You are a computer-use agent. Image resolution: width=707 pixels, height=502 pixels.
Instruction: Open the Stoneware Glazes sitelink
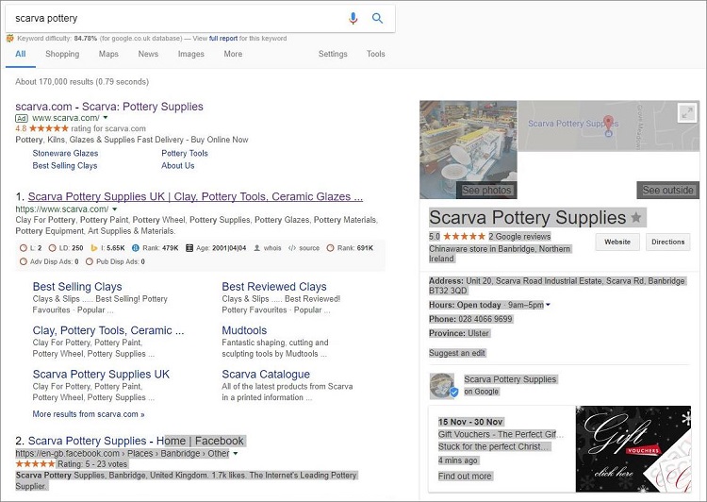point(65,153)
